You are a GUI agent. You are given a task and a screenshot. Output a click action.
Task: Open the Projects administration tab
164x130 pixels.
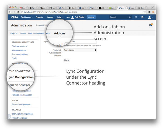click(x=14, y=33)
